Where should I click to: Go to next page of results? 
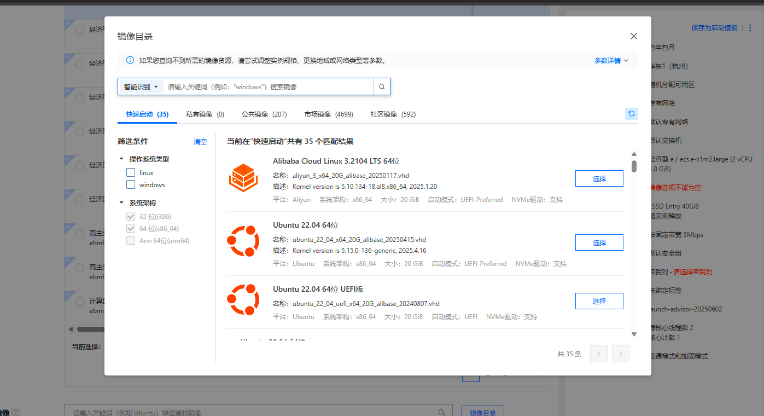pyautogui.click(x=621, y=354)
